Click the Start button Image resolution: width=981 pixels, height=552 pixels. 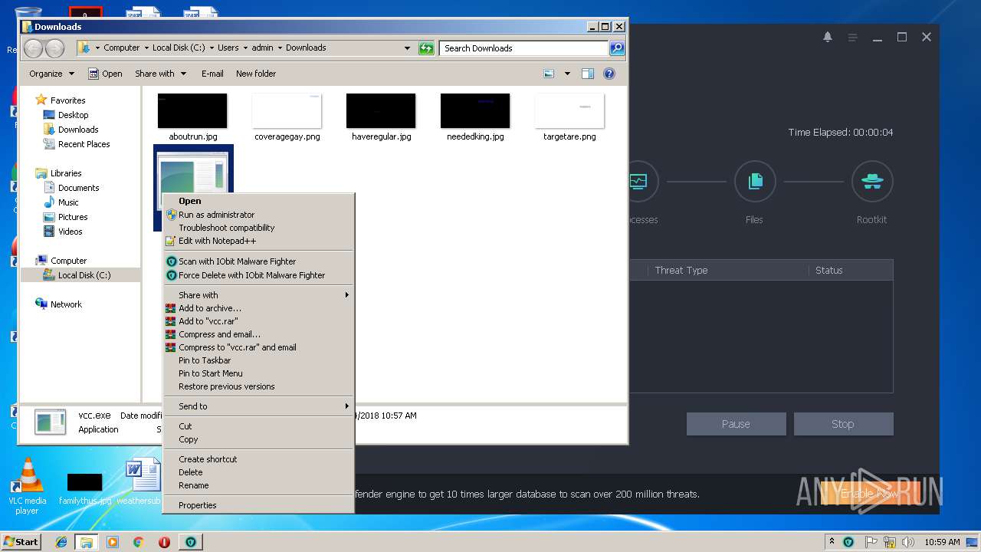click(21, 542)
